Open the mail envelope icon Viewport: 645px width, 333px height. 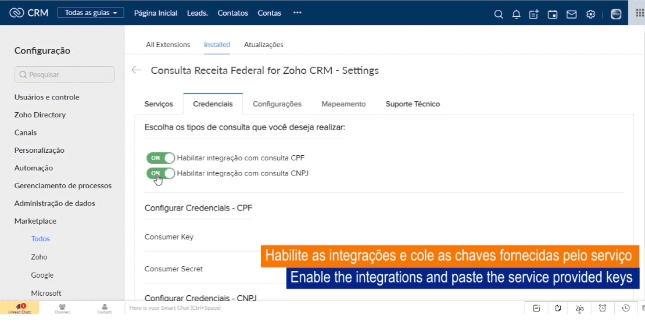click(571, 14)
